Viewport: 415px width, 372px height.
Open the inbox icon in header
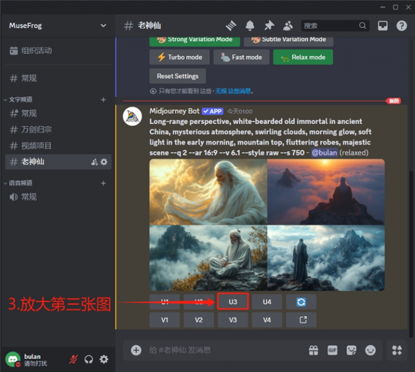tap(383, 25)
